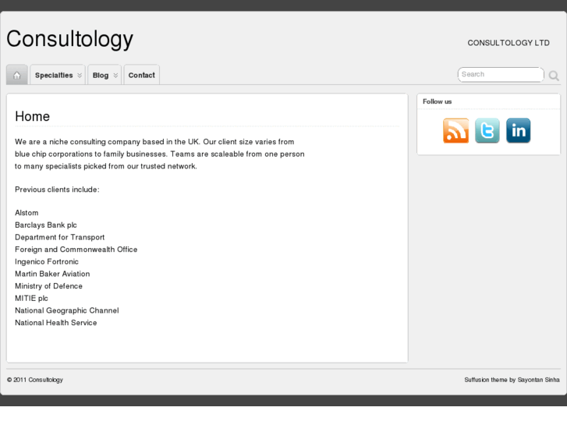
Task: Go to the home icon tab
Action: tap(17, 75)
